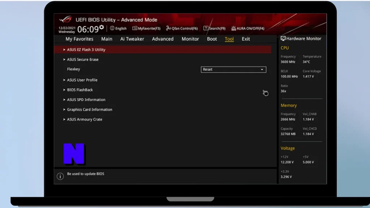370x208 pixels.
Task: Switch to the Main tab
Action: click(x=107, y=39)
